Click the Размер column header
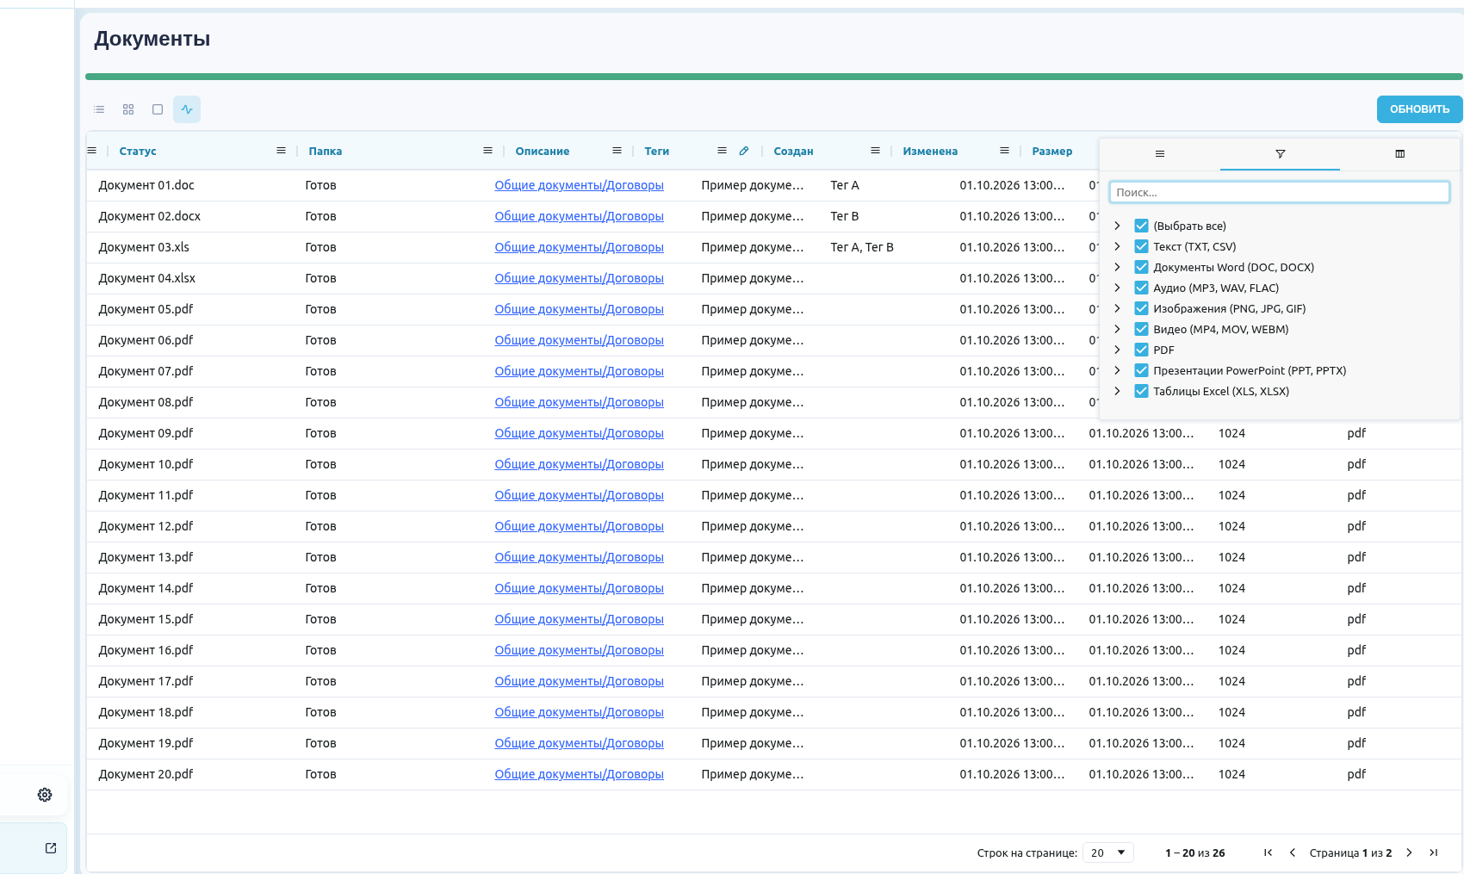Viewport: 1464px width, 874px height. click(1052, 151)
